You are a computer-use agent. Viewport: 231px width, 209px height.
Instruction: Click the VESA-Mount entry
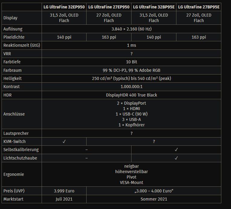click(x=131, y=182)
